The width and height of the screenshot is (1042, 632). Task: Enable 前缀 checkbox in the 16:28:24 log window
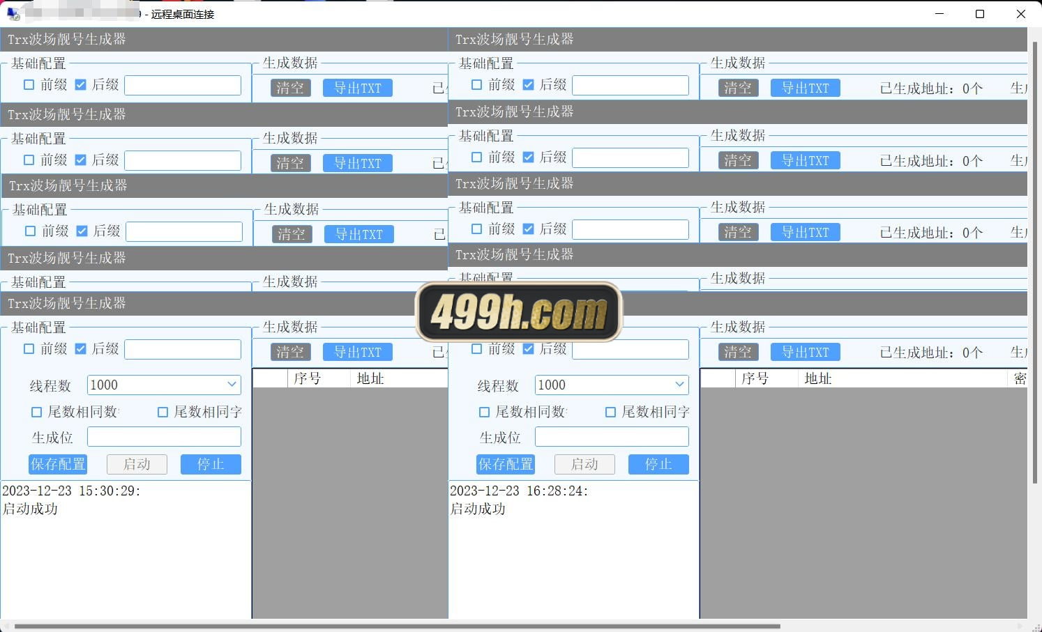476,348
